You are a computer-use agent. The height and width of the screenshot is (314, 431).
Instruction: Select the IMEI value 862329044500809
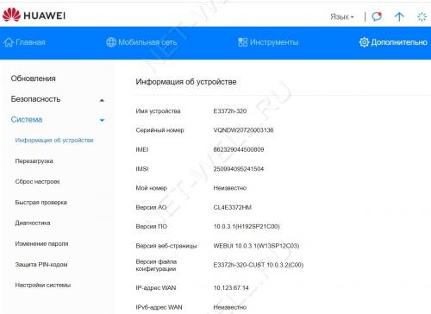pos(239,149)
